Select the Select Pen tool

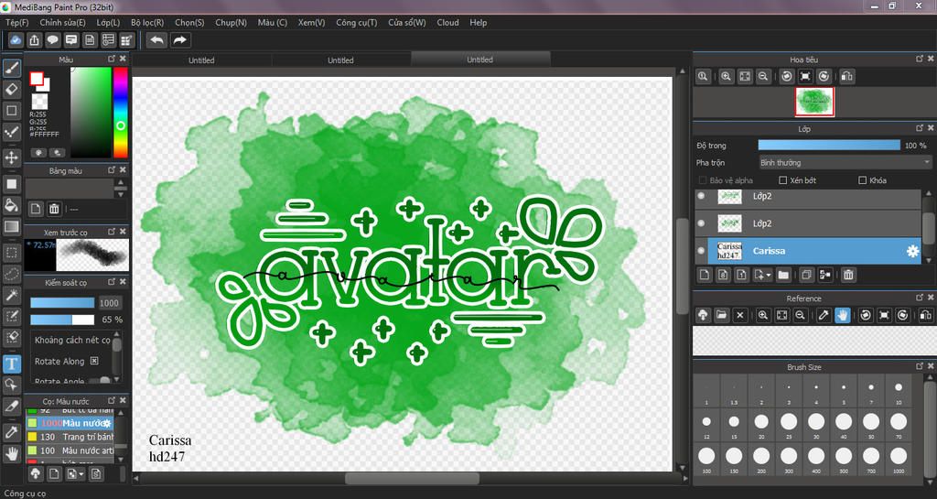click(x=11, y=316)
